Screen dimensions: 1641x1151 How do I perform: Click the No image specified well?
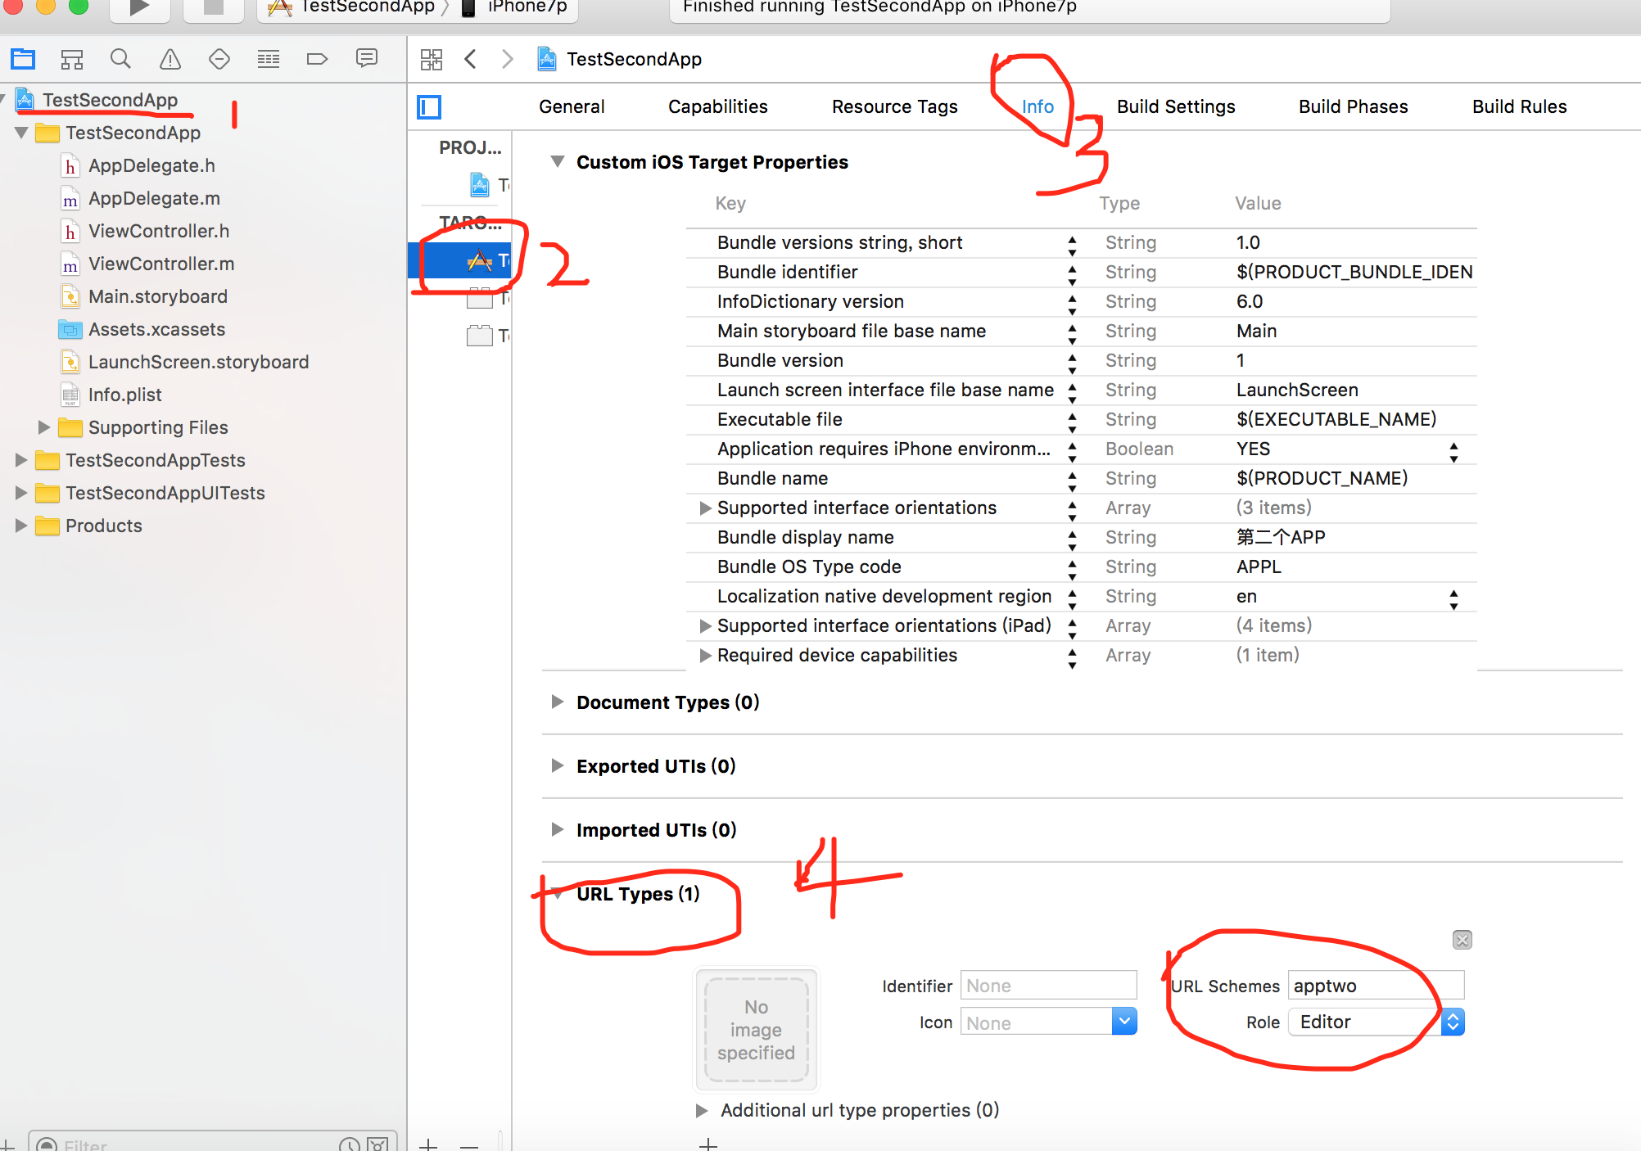coord(756,1030)
